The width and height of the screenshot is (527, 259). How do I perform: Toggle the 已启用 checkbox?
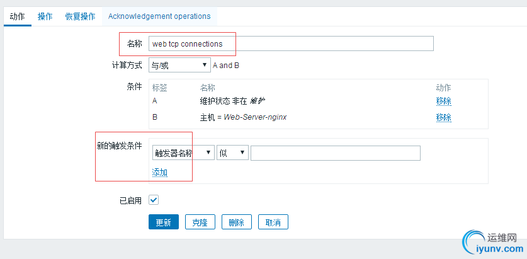pyautogui.click(x=154, y=200)
